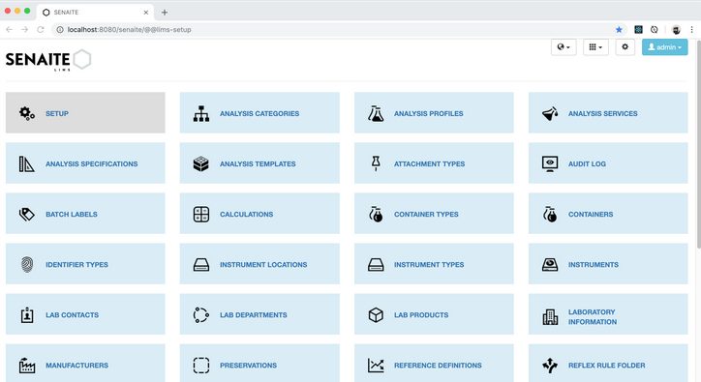Close the SENAITE browser tab
The width and height of the screenshot is (701, 382).
coord(146,13)
